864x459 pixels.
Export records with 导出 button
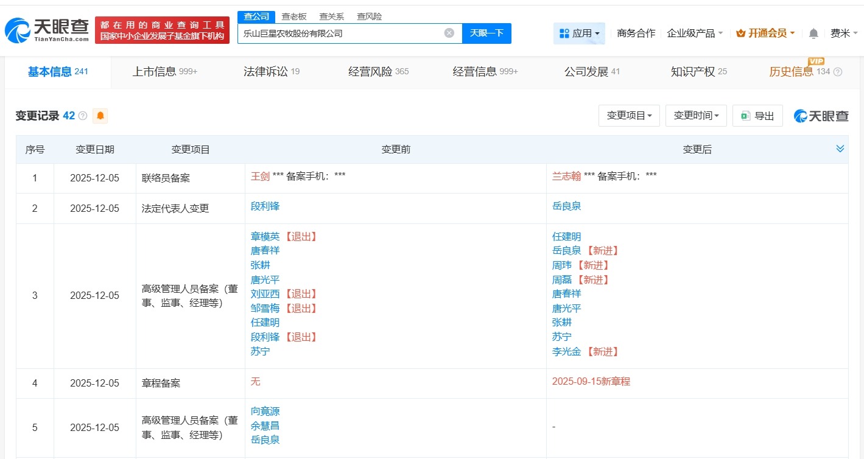click(x=757, y=116)
